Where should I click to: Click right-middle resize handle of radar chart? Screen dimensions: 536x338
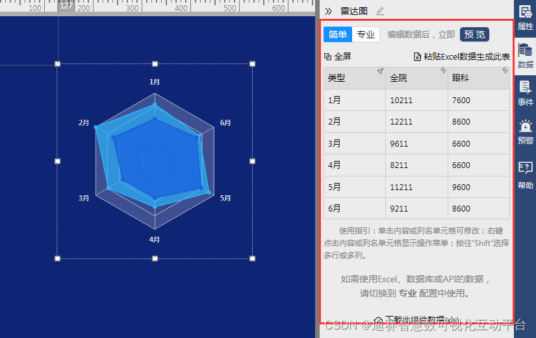252,161
